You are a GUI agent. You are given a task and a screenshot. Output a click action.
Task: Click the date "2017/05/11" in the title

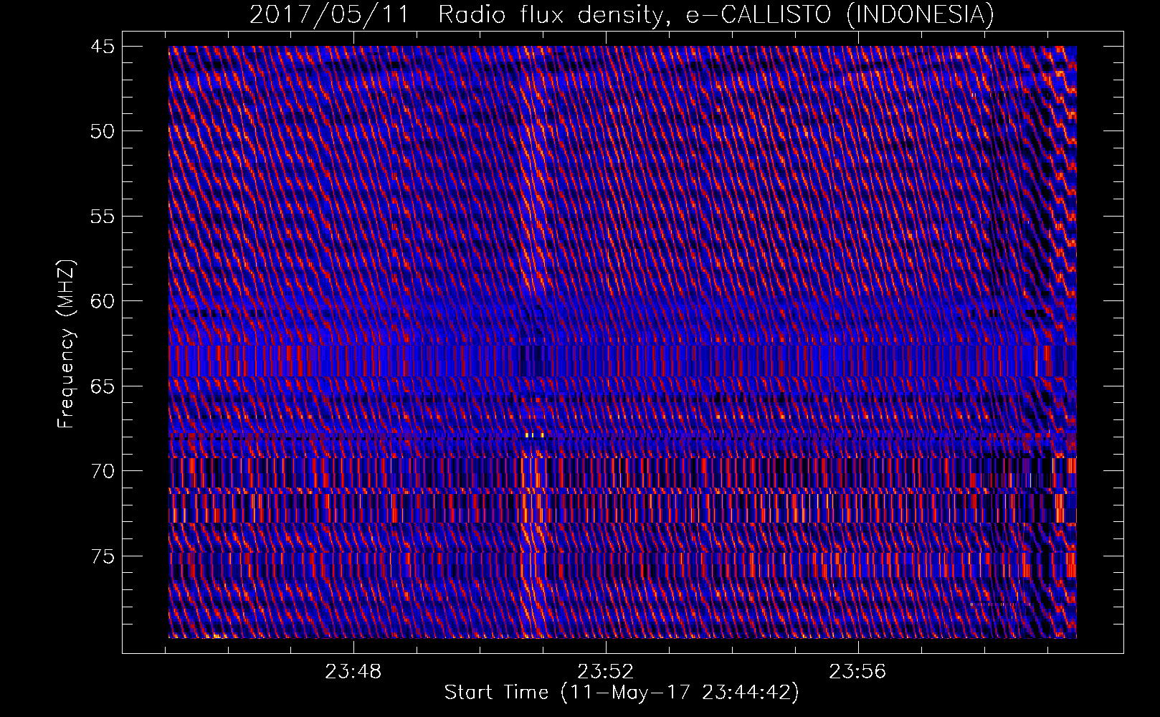pyautogui.click(x=330, y=14)
